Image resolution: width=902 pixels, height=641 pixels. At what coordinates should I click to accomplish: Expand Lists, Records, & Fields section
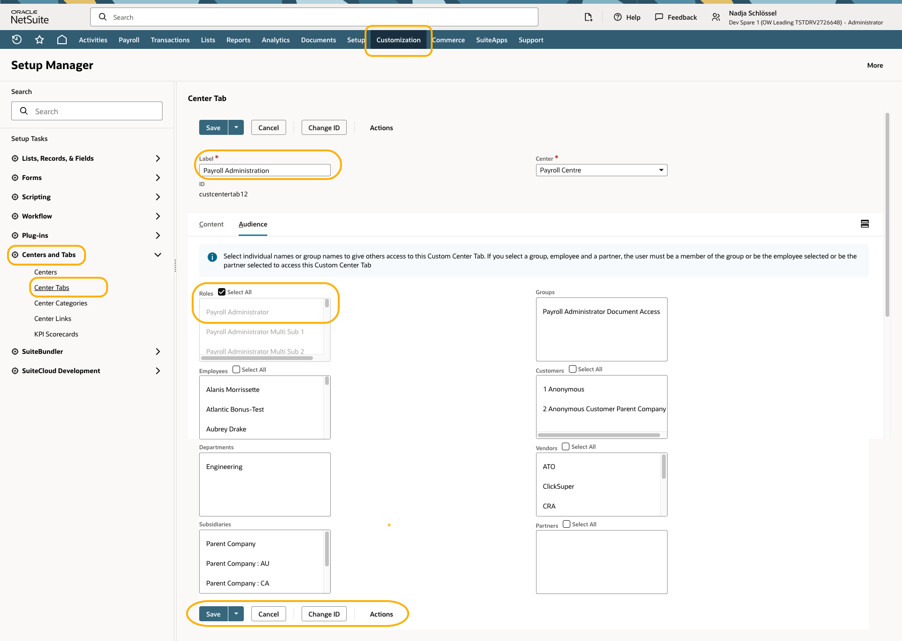pyautogui.click(x=158, y=158)
